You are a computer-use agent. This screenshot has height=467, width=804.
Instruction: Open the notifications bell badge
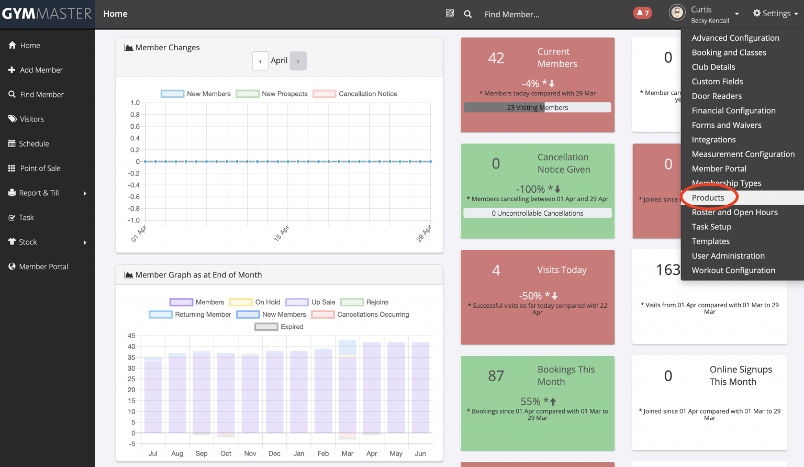click(642, 13)
